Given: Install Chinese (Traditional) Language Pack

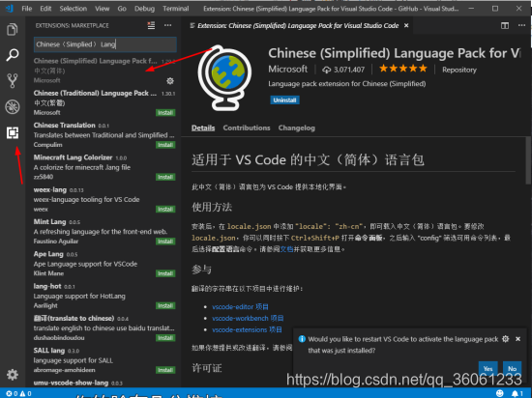Looking at the screenshot, I should 165,113.
